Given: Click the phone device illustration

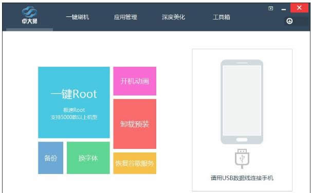Looking at the screenshot, I should click(x=242, y=102).
